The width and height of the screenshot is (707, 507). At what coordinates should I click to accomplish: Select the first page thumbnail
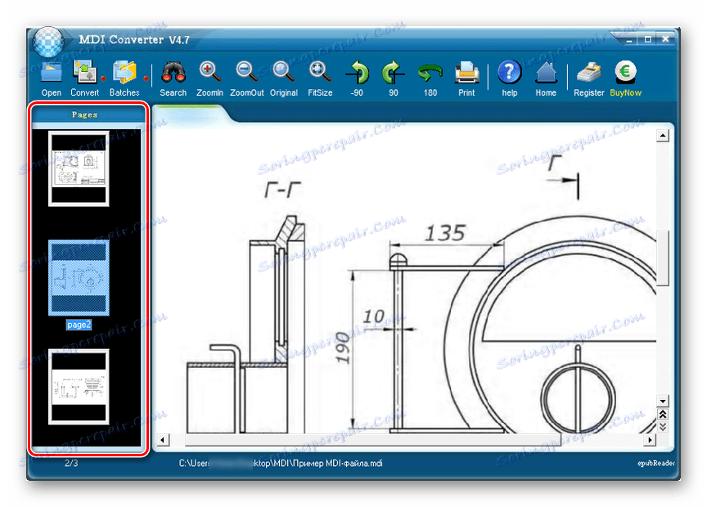tap(79, 168)
